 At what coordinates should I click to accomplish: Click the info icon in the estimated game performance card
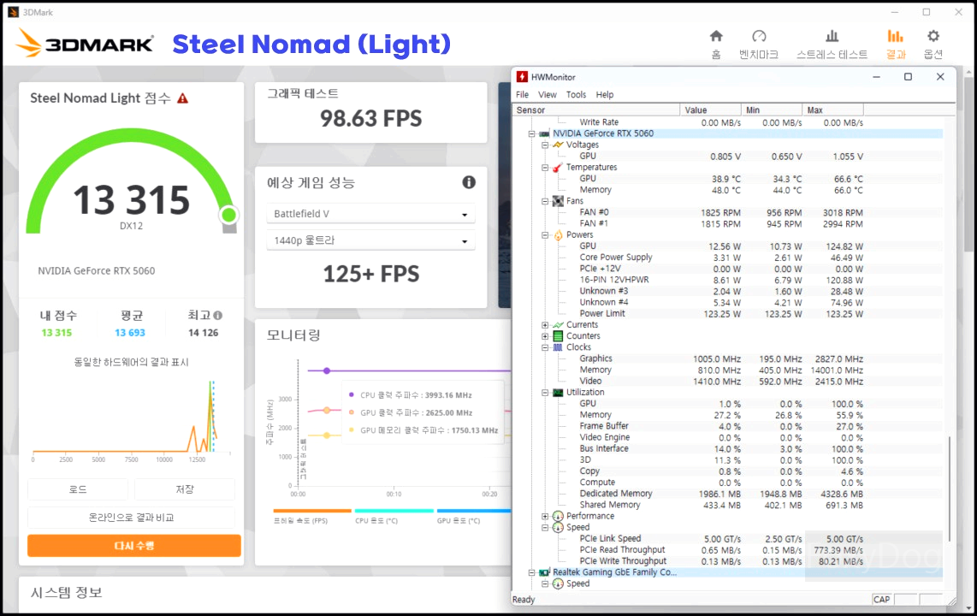coord(469,182)
